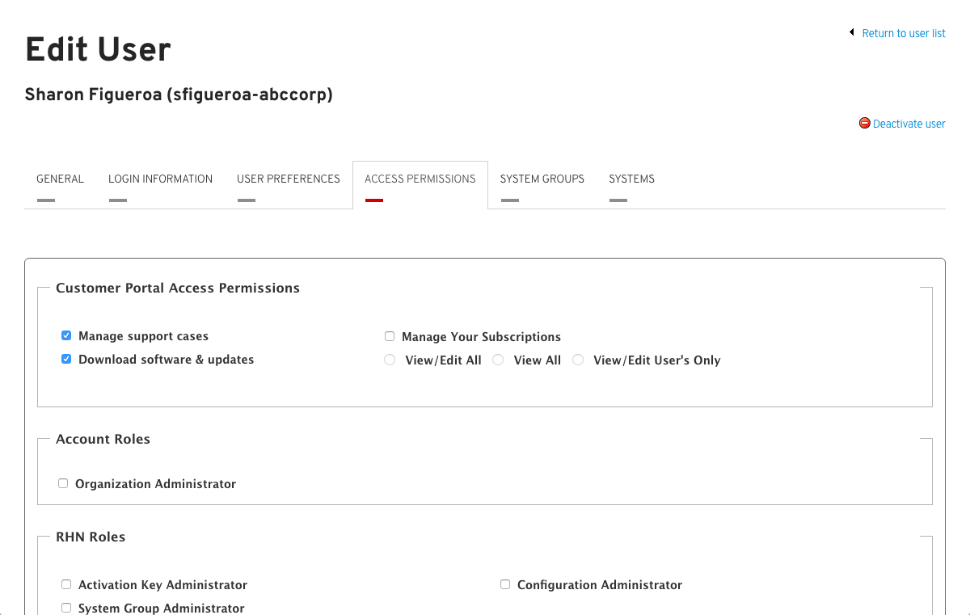Check Configuration Administrator

coord(504,584)
